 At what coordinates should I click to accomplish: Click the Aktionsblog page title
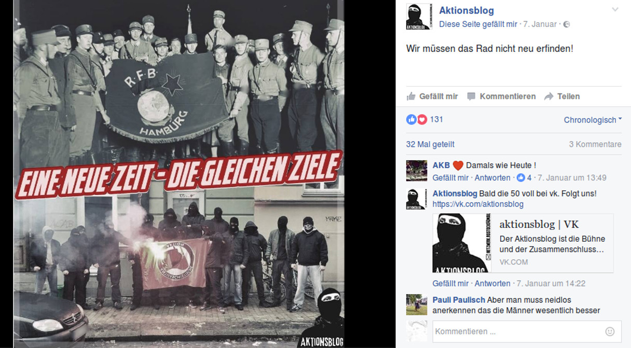tap(467, 10)
